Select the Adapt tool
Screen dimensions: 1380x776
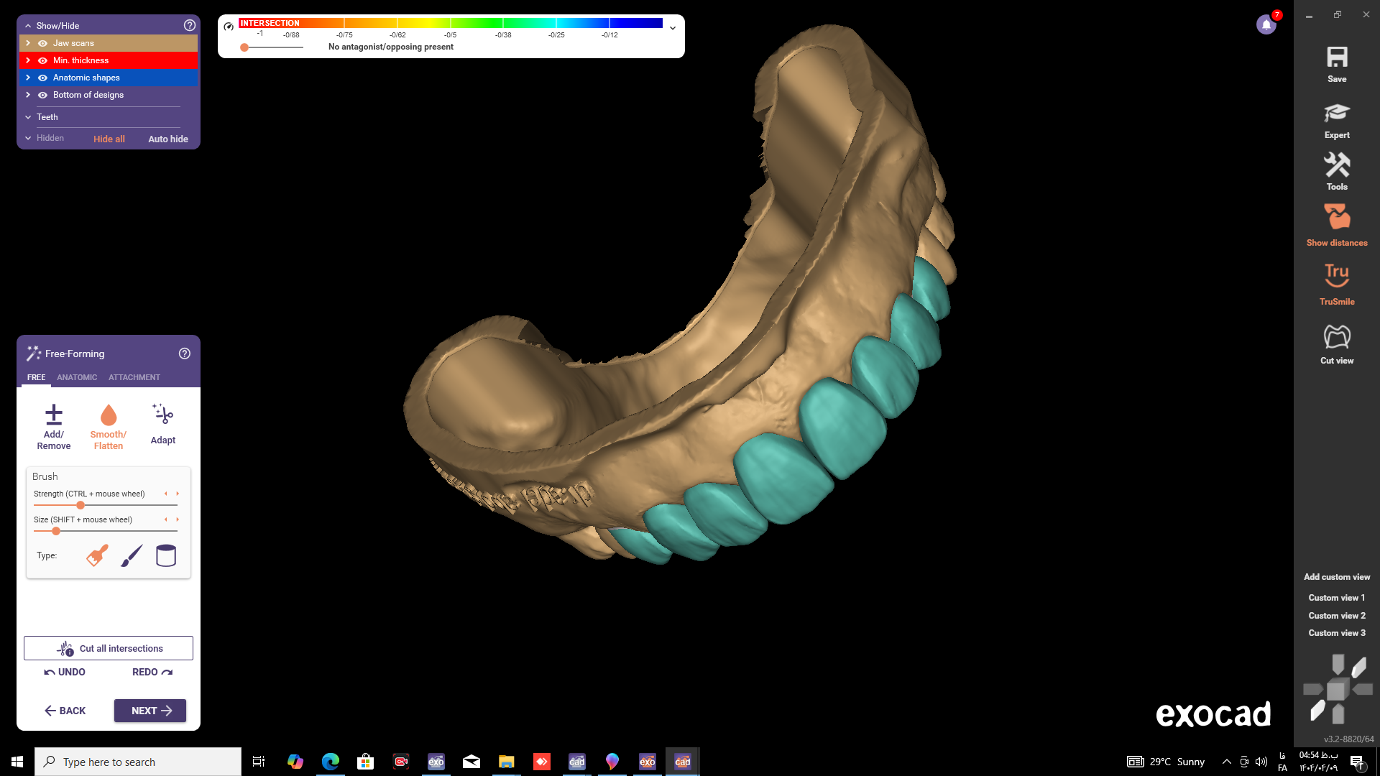[x=163, y=424]
